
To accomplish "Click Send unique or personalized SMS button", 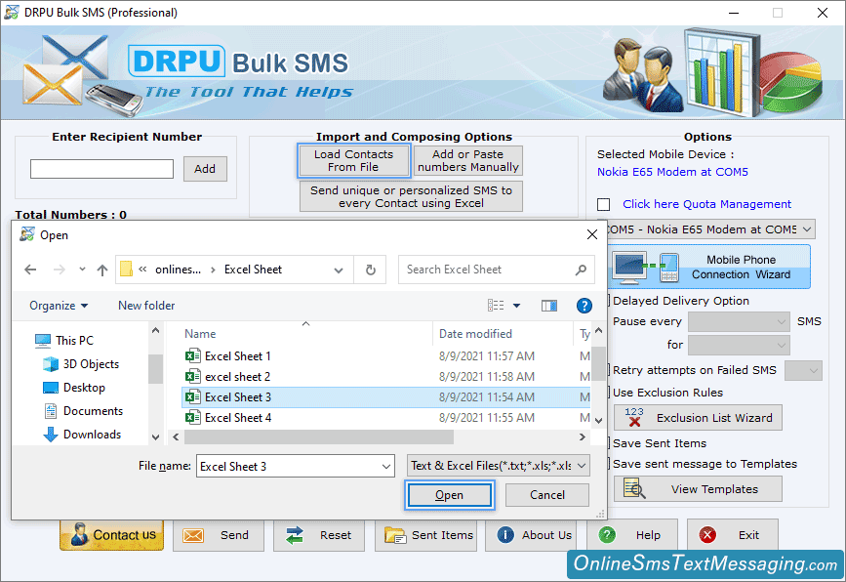I will (x=411, y=196).
